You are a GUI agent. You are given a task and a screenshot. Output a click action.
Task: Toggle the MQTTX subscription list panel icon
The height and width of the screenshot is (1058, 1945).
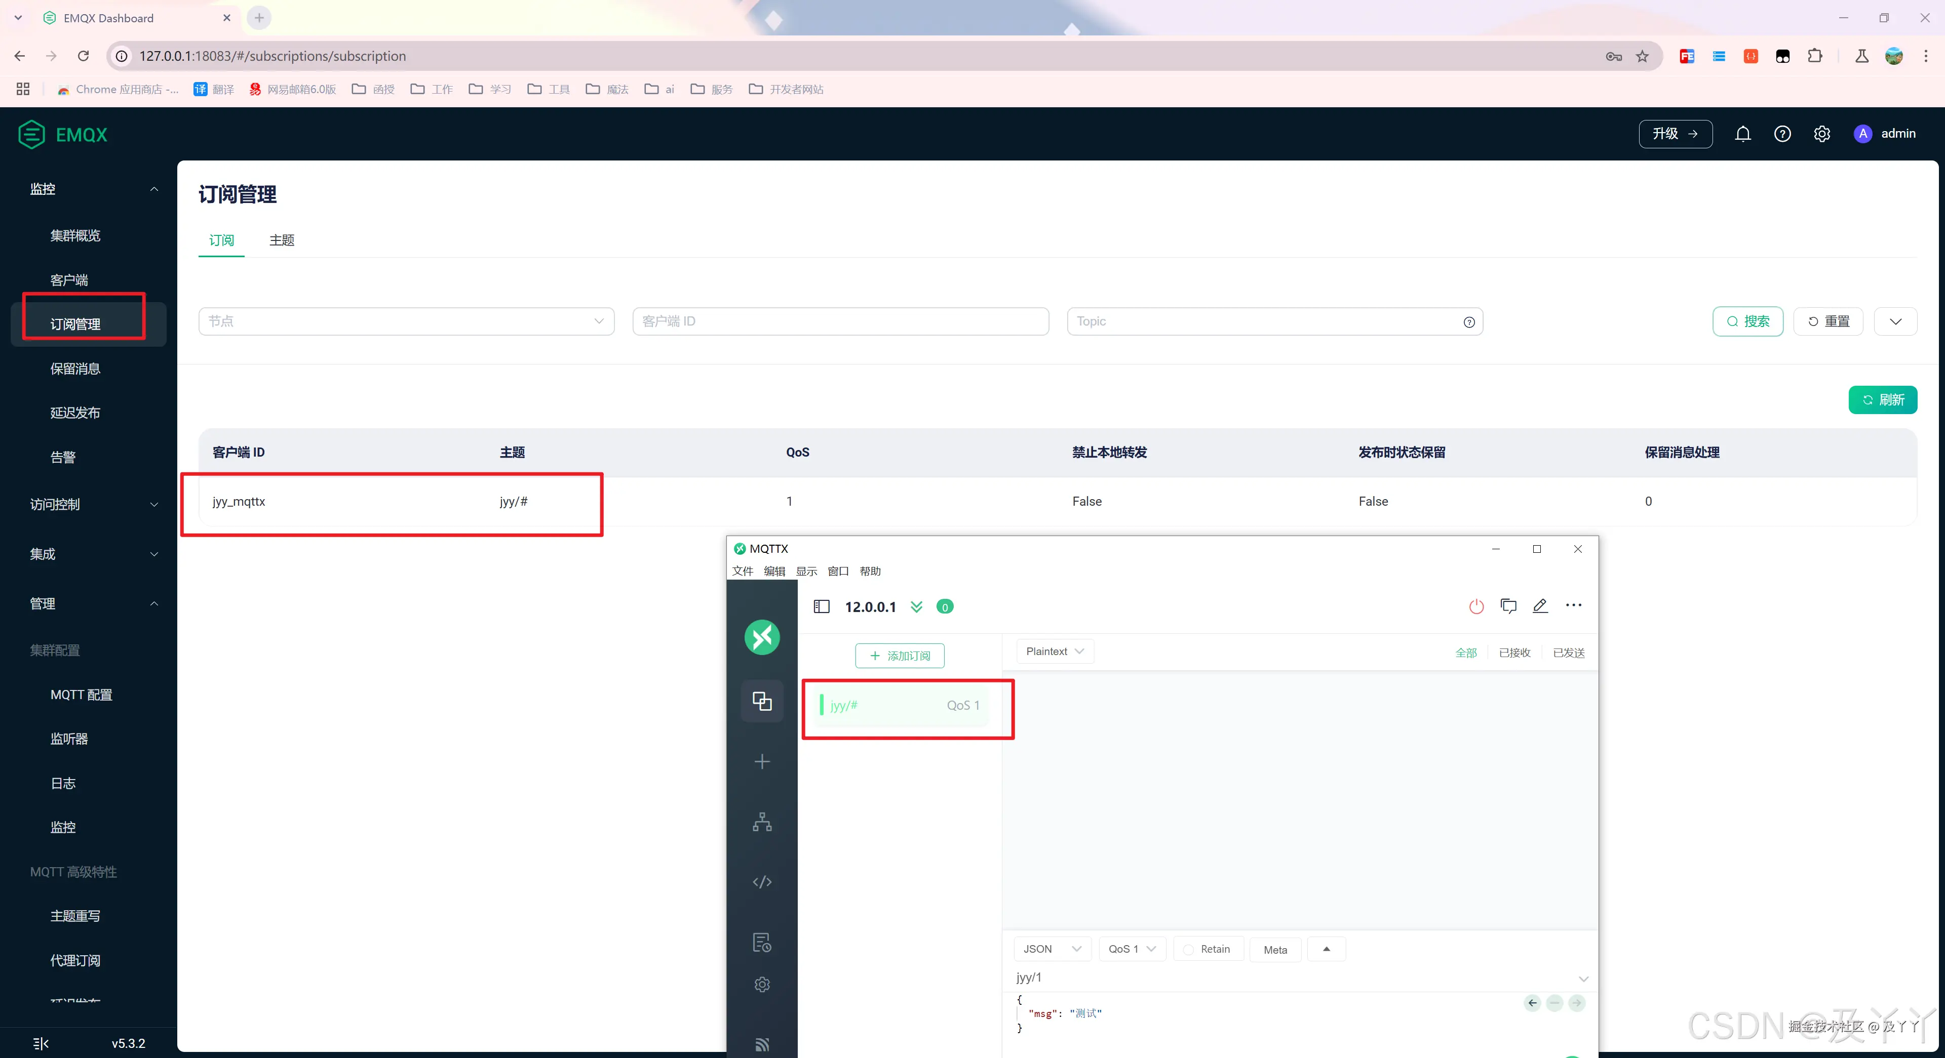tap(822, 607)
